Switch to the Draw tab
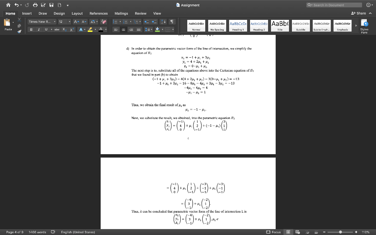 click(x=43, y=14)
